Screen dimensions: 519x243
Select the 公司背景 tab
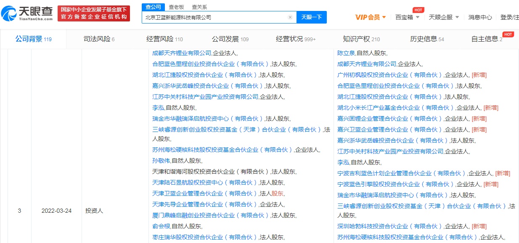pyautogui.click(x=33, y=39)
